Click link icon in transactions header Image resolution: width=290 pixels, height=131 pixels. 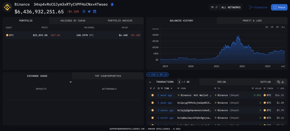click(154, 89)
